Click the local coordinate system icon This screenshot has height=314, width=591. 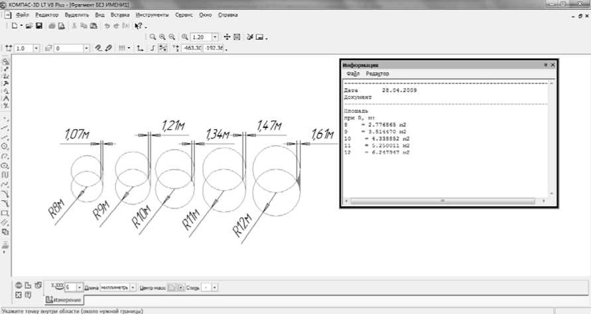pos(140,48)
